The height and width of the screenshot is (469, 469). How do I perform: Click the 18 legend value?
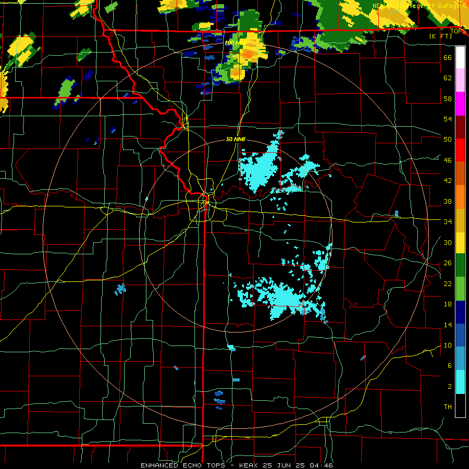(448, 304)
